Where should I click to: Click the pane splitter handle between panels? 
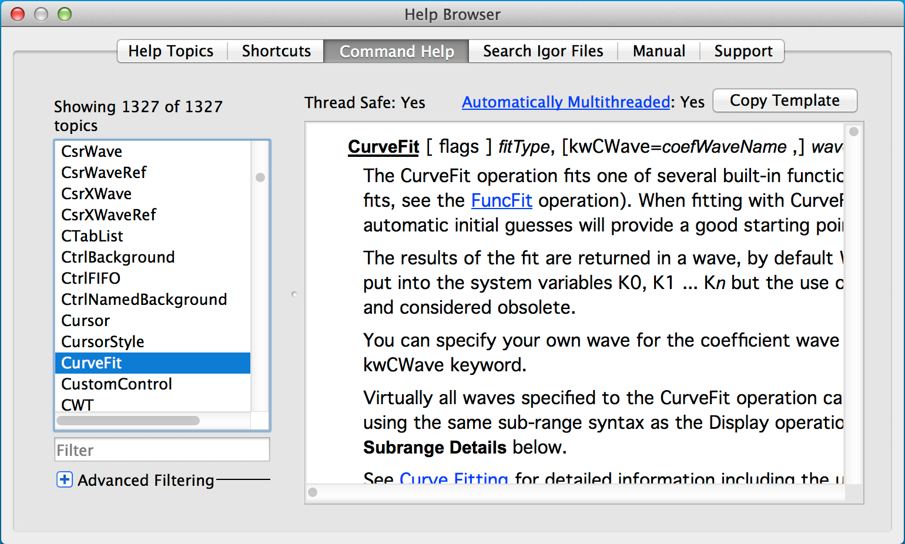(294, 294)
